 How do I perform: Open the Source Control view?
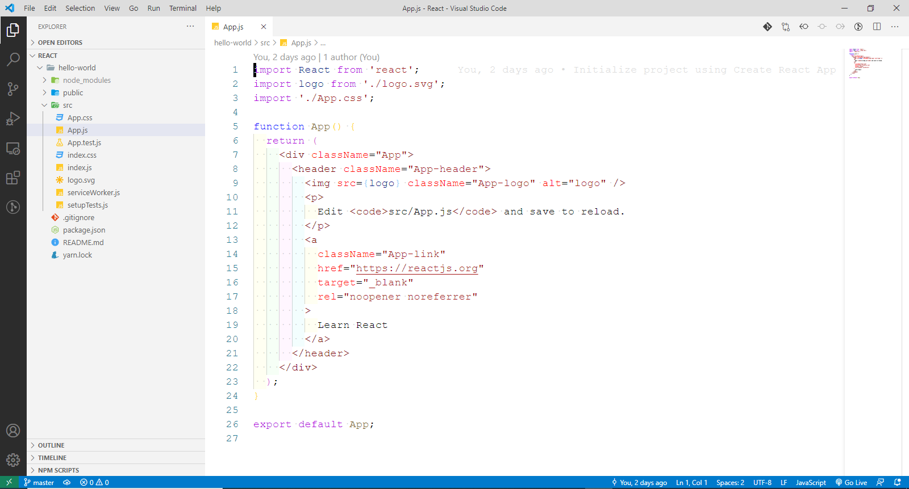click(13, 88)
